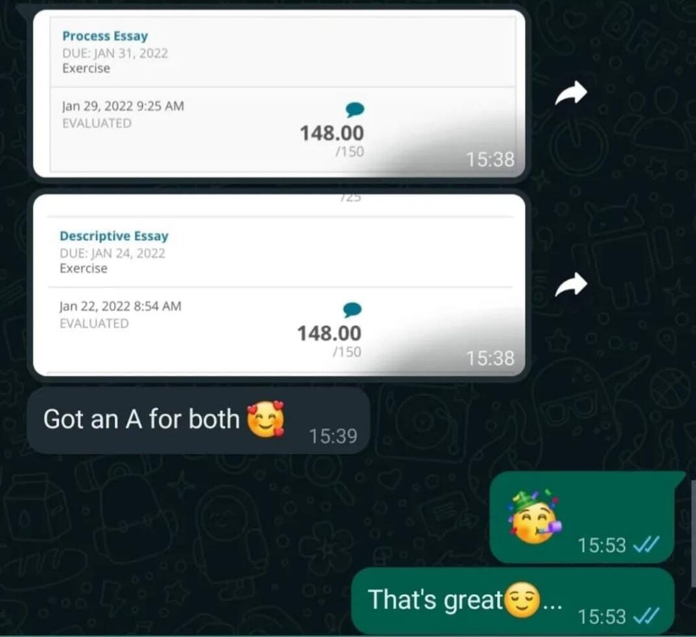Click 'Jan 22, 2022 8:54 AM' submission date
This screenshot has height=637, width=696.
[x=120, y=307]
